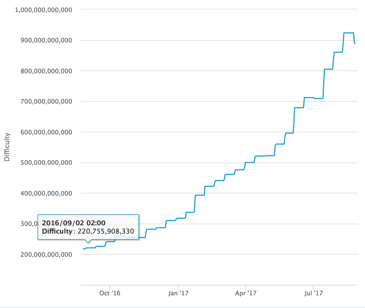The image size is (365, 308).
Task: Click the Difficulty vertical axis title
Action: point(7,147)
